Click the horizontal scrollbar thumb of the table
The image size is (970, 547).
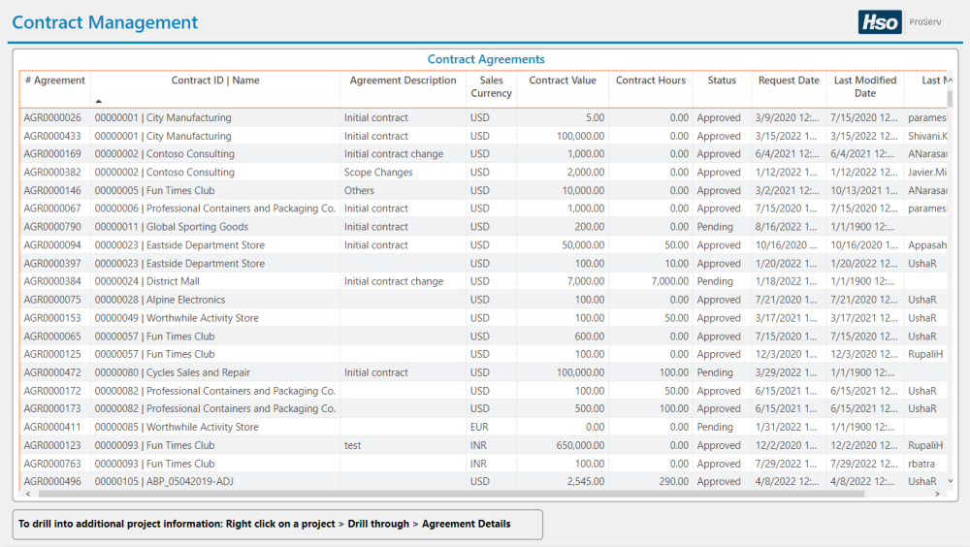451,494
